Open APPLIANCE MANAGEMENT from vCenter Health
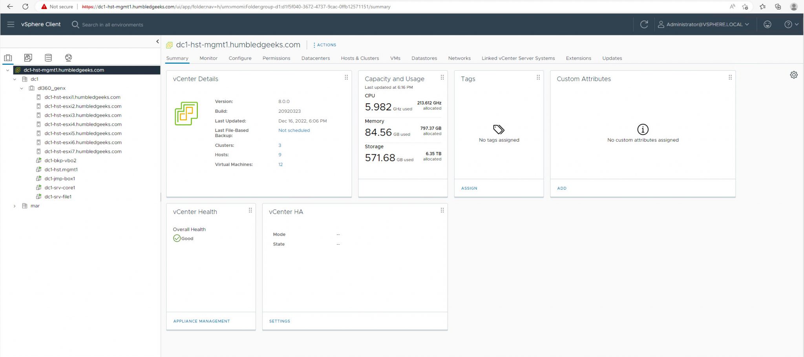The width and height of the screenshot is (804, 357). pos(201,321)
